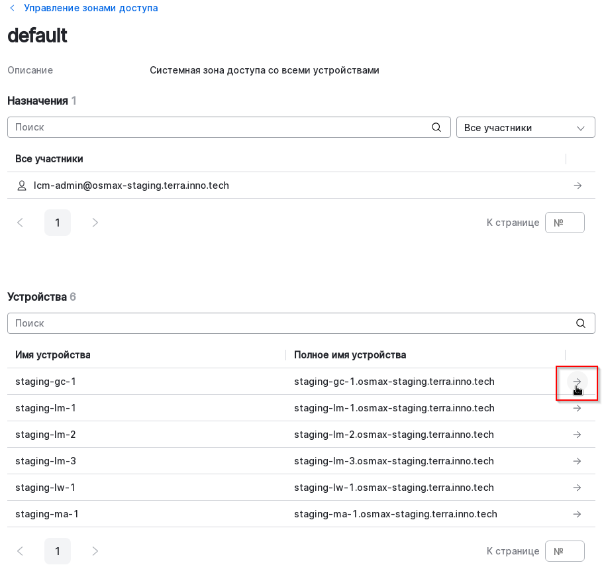Select page 1 in assignments pagination
Viewport: 604px width, 571px height.
(x=58, y=223)
